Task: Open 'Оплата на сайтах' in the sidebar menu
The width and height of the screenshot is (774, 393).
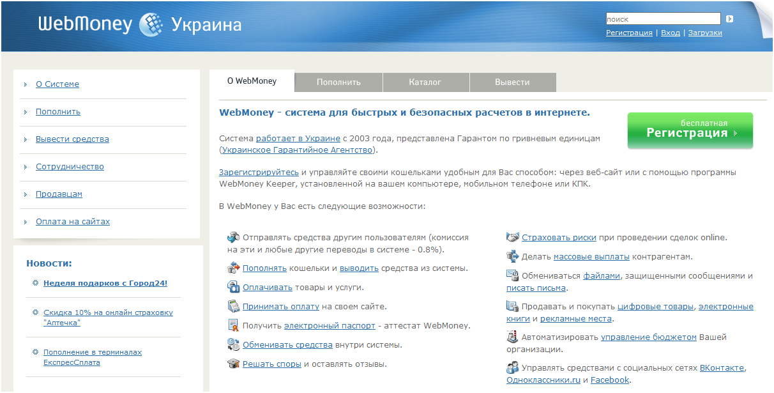Action: click(x=73, y=222)
